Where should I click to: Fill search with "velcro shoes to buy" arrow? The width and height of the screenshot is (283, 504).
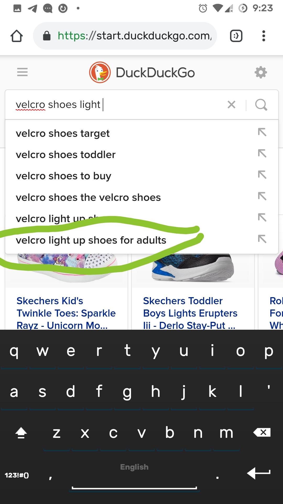pos(262,175)
